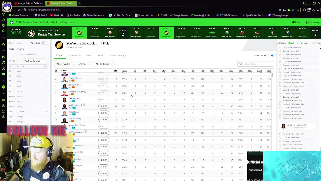Image resolution: width=321 pixels, height=181 pixels.
Task: Open Christian McCaffrey player link
Action: (x=77, y=92)
